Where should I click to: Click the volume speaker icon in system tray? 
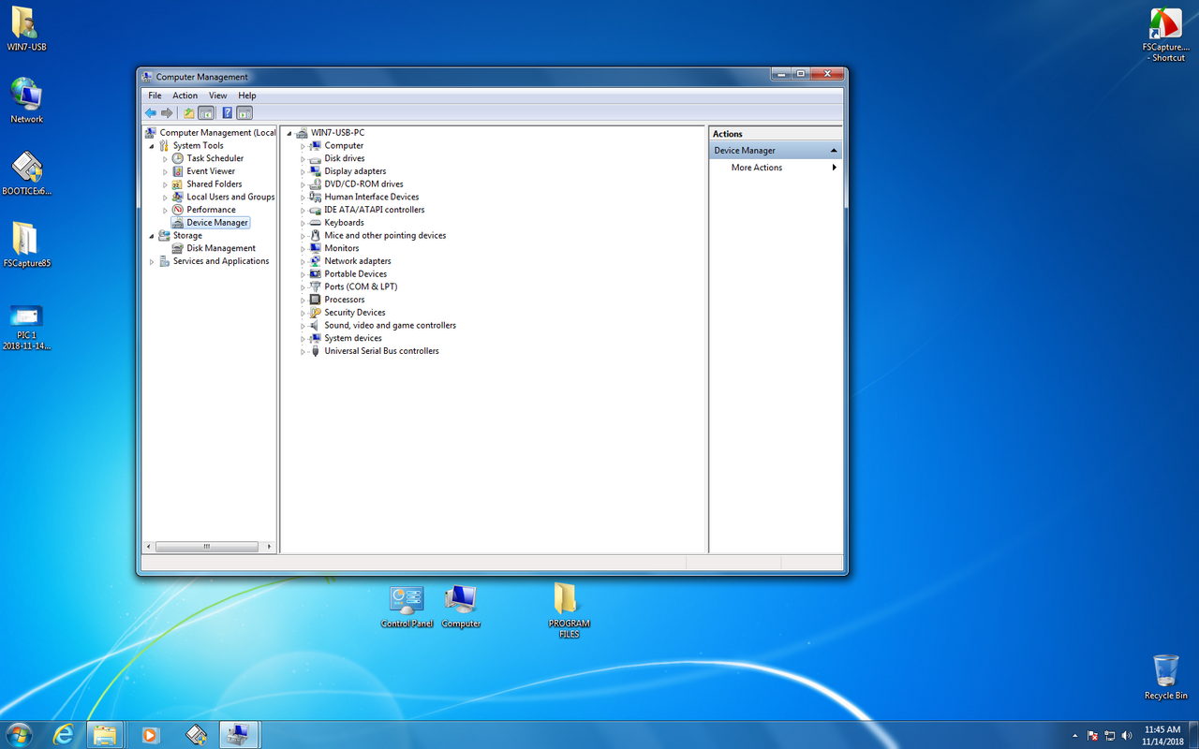pos(1126,735)
